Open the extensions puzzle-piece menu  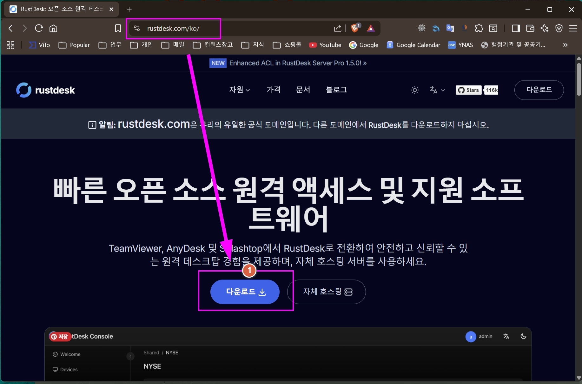pyautogui.click(x=479, y=28)
